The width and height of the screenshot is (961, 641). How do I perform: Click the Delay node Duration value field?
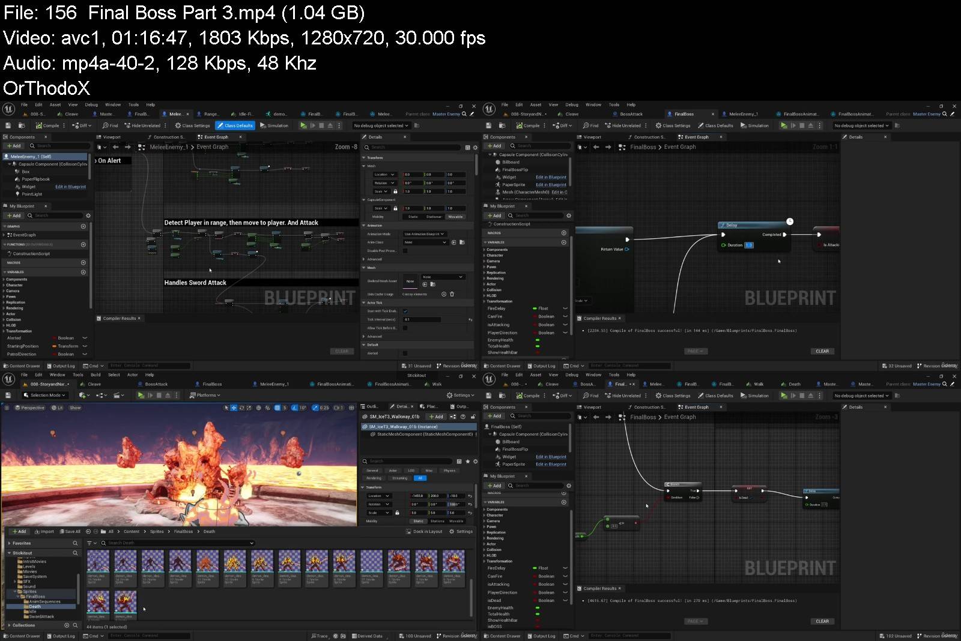[x=749, y=245]
